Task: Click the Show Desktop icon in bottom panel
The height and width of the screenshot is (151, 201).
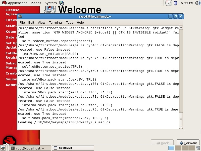Action: pos(3,148)
